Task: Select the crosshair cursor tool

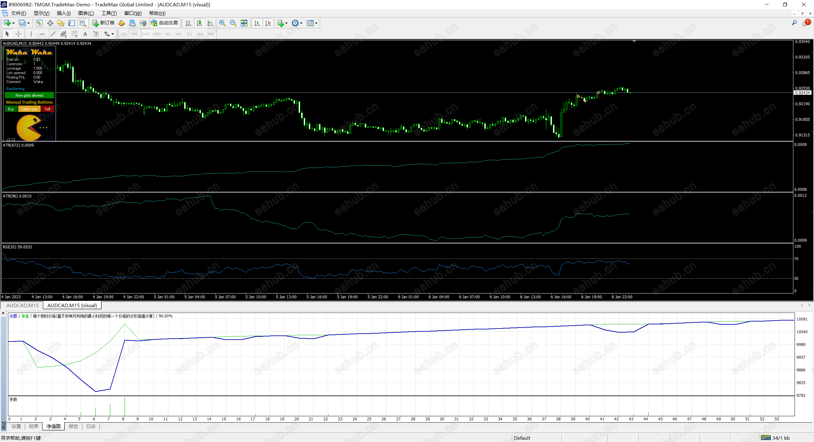Action: pyautogui.click(x=18, y=34)
